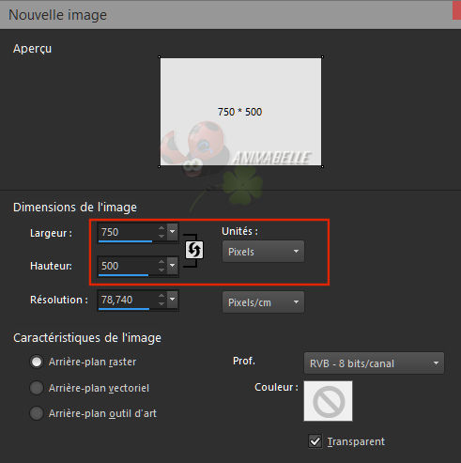Increase Largeur value with up arrow
Screen dimensions: 461x463
coord(161,228)
